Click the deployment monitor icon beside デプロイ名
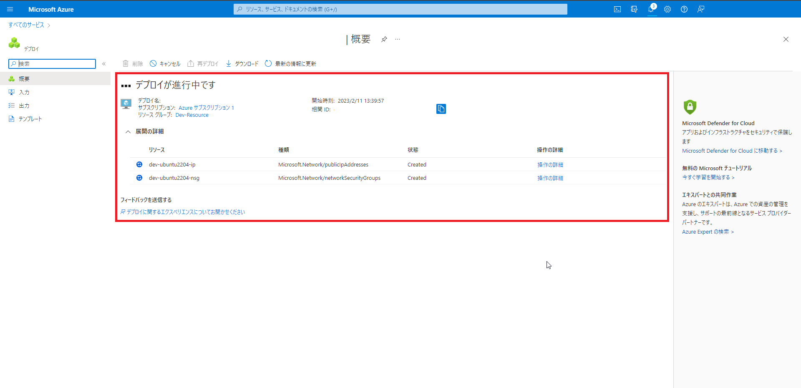Screen dimensions: 801x388 tap(126, 104)
